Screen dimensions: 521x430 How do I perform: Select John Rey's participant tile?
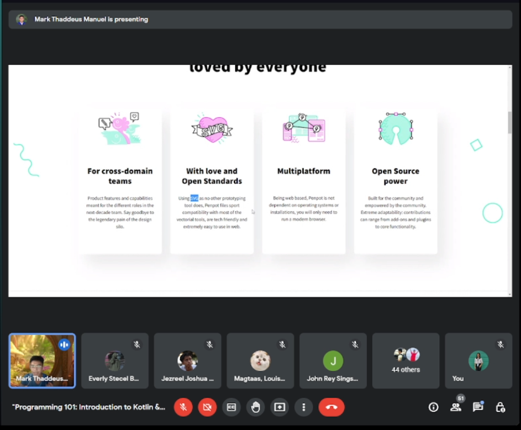pos(333,361)
